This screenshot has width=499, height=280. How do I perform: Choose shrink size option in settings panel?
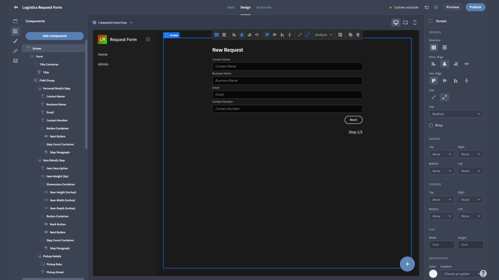(434, 97)
